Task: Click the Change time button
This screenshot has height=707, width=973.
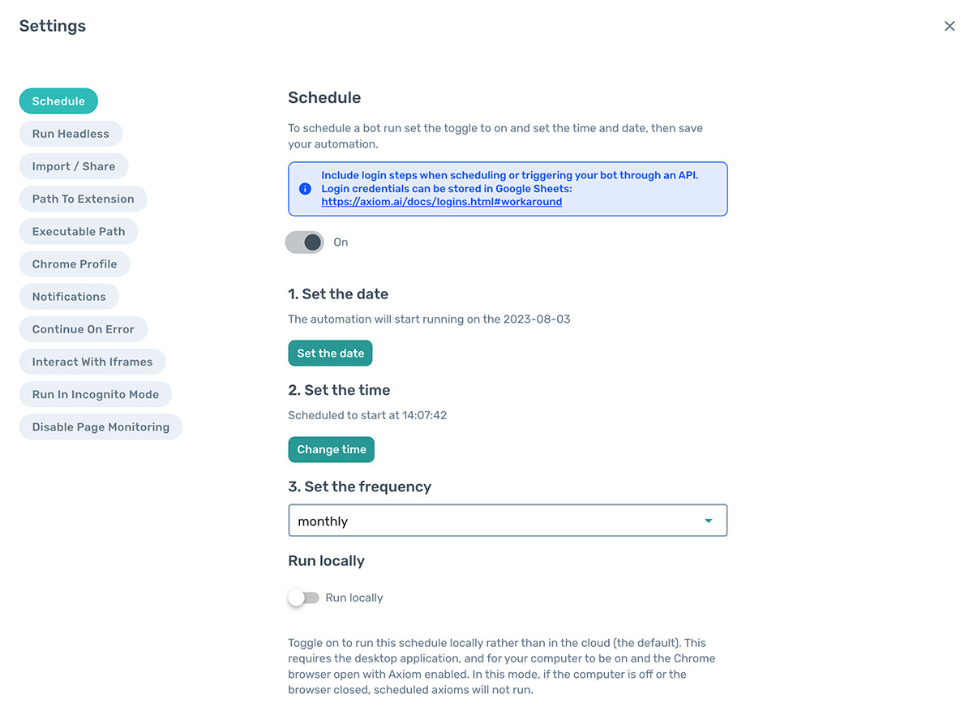Action: [331, 450]
